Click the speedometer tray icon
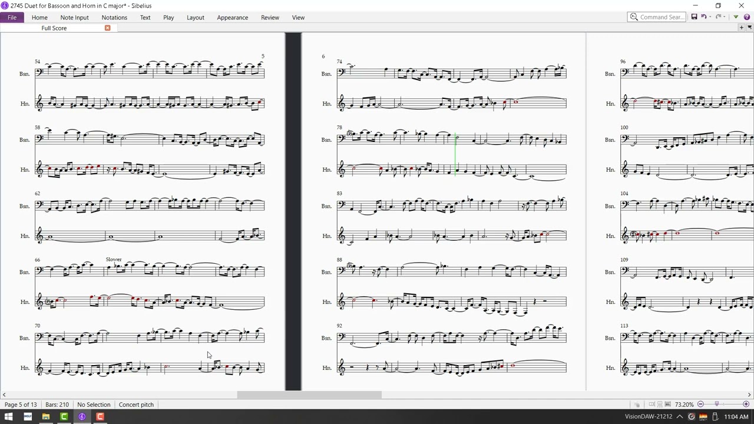Viewport: 754px width, 424px height. point(692,417)
